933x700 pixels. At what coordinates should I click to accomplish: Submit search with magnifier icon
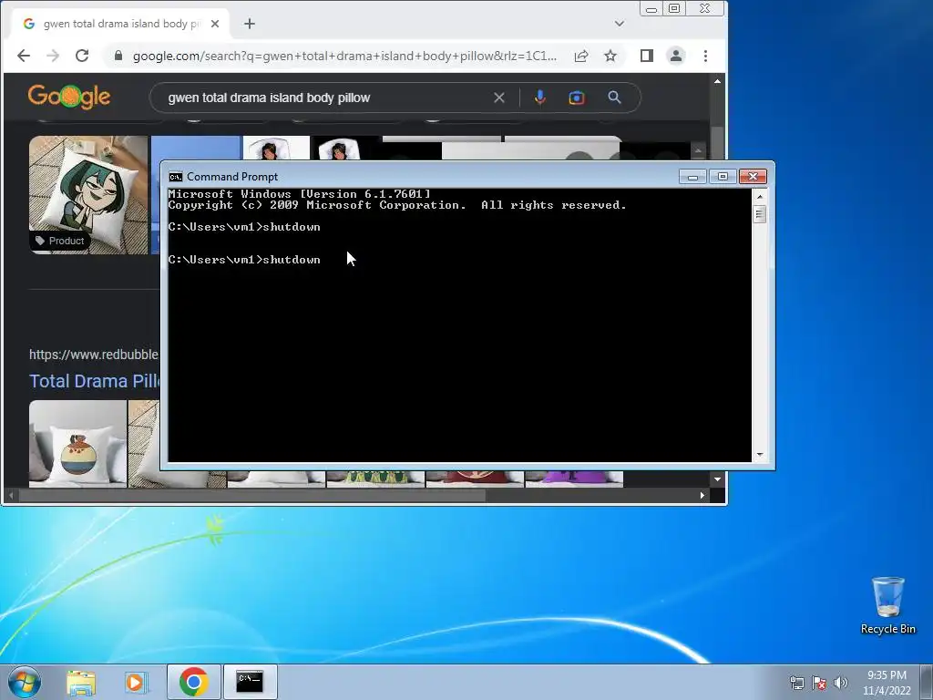615,97
